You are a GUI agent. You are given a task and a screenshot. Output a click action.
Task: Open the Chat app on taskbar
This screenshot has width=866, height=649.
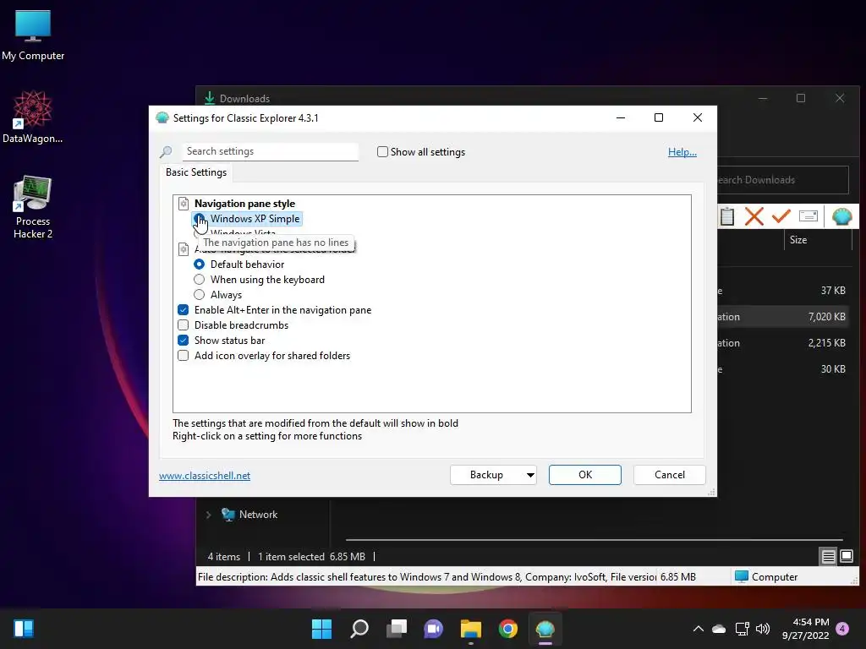click(434, 629)
